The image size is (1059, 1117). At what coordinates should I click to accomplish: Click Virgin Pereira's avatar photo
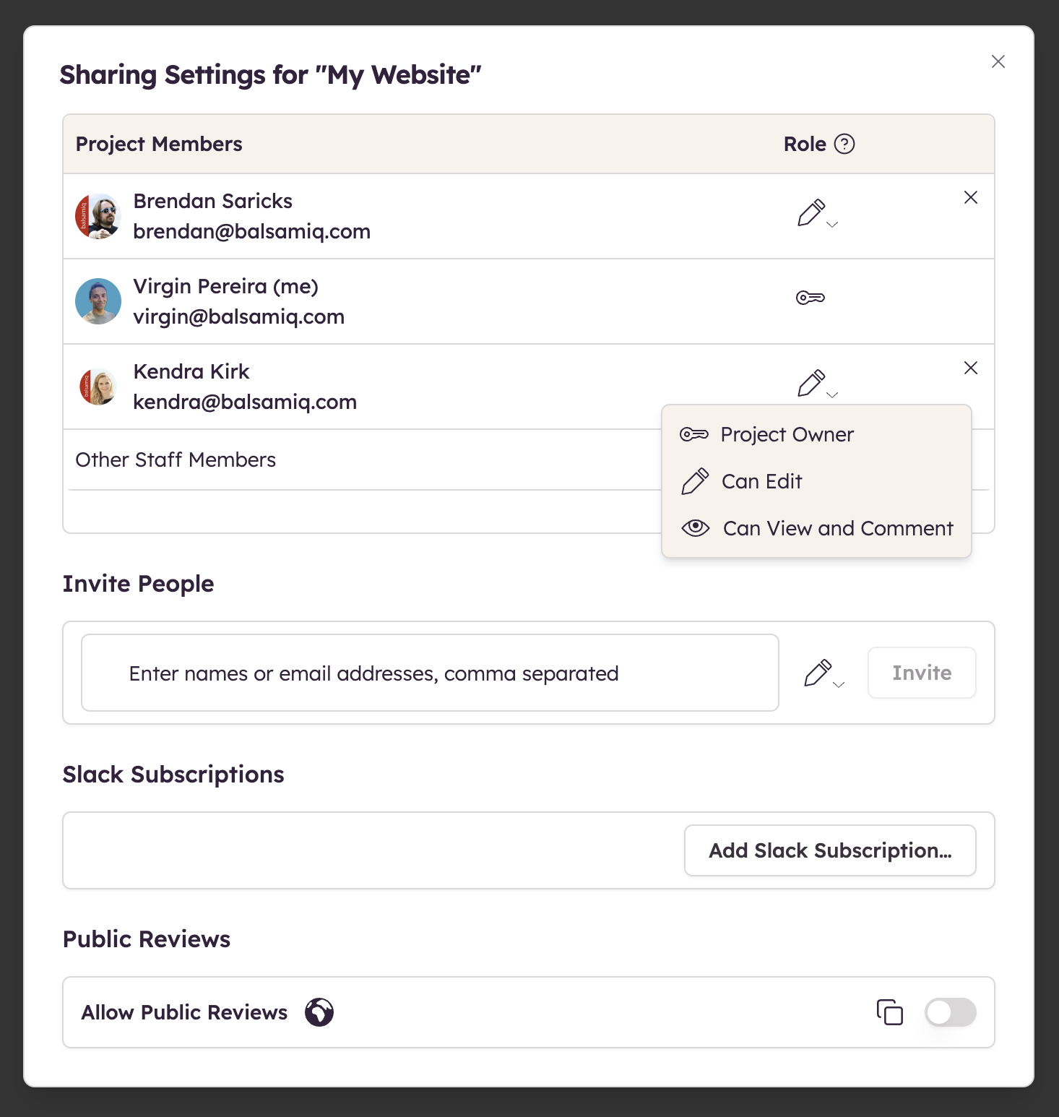point(98,301)
